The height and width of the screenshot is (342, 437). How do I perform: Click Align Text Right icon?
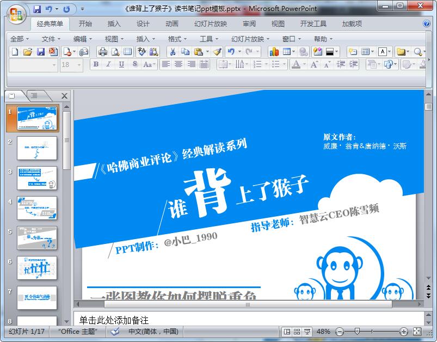(x=191, y=64)
